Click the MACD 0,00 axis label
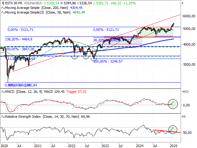Screen dimensions: 197x148 [186, 105]
